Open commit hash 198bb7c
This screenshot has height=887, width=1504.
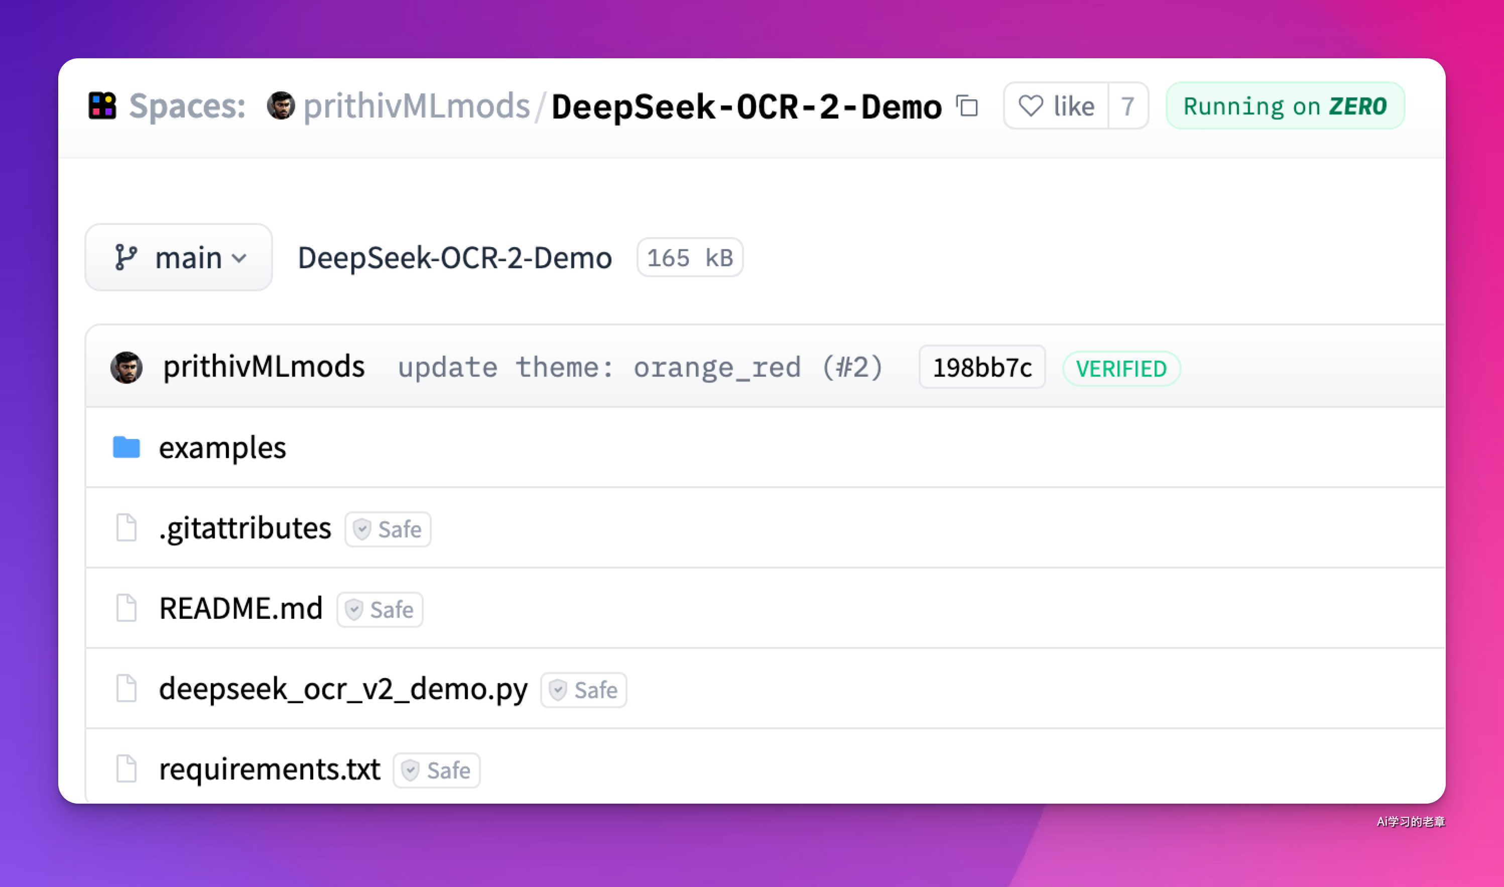[x=981, y=368]
